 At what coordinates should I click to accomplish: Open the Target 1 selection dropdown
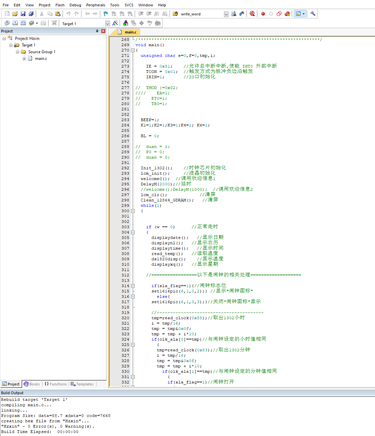click(x=107, y=24)
